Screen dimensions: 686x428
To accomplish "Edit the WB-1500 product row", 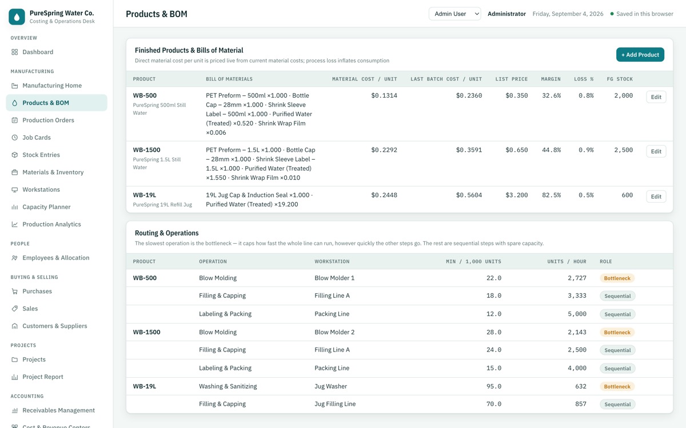I will 656,151.
